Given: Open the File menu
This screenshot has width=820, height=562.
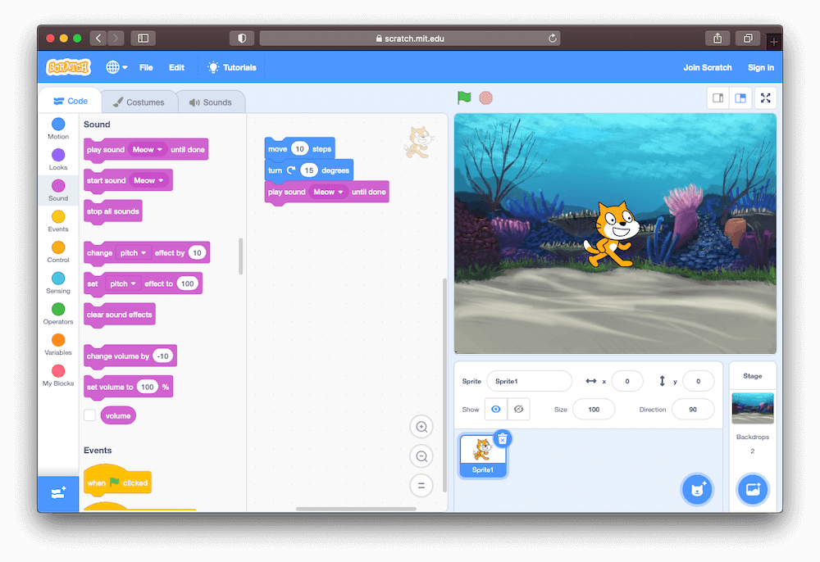Looking at the screenshot, I should [146, 67].
